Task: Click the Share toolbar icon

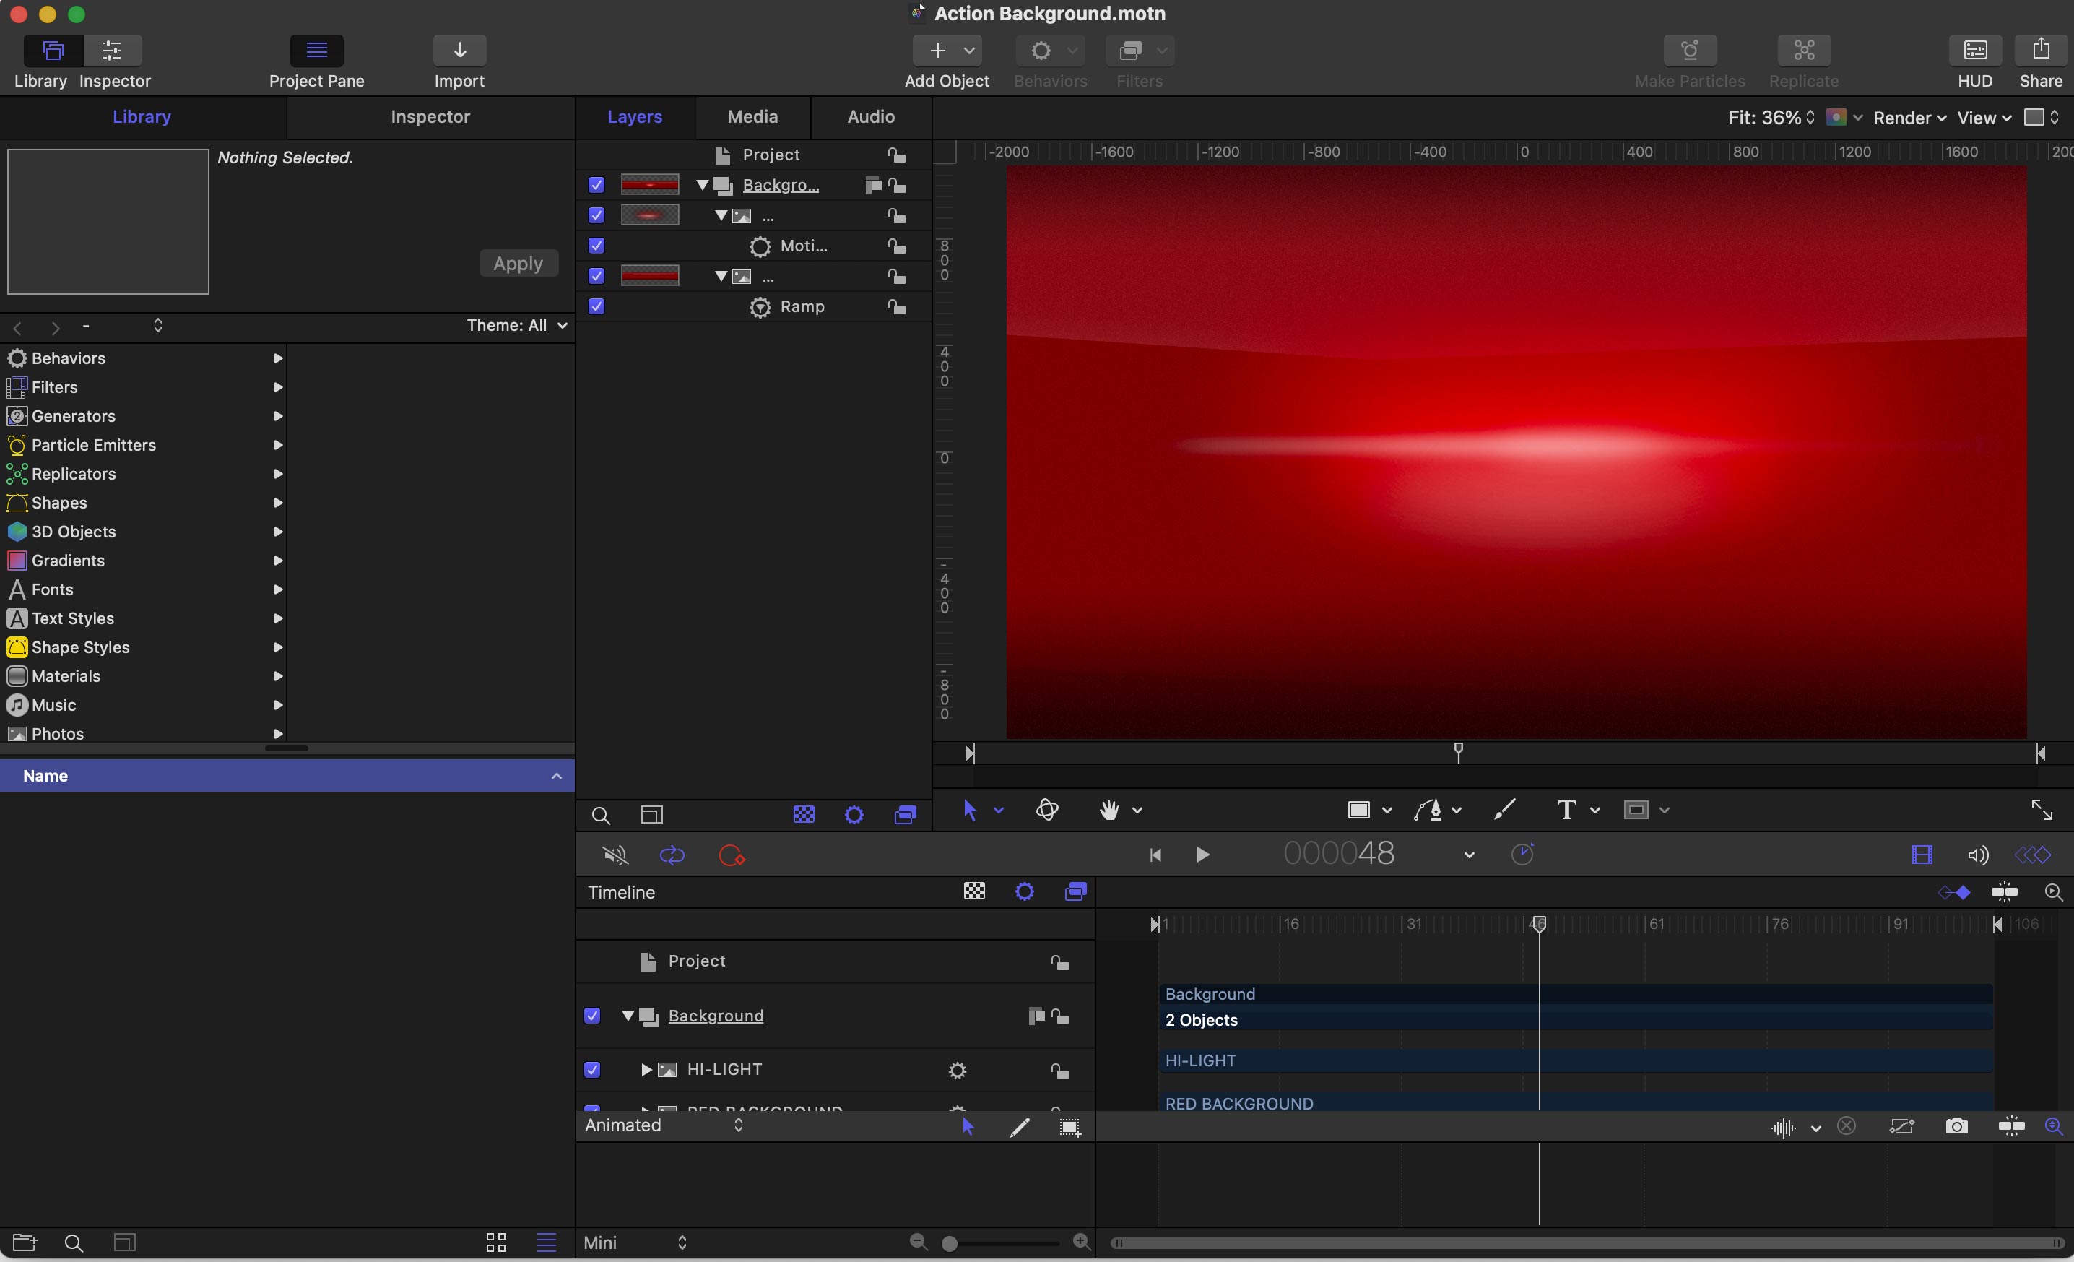Action: coord(2040,51)
